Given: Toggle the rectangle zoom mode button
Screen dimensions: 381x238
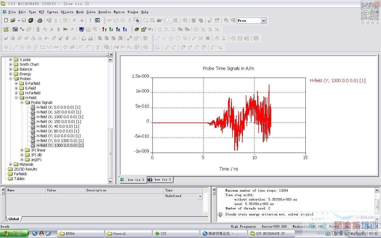Looking at the screenshot, I should coord(137,21).
